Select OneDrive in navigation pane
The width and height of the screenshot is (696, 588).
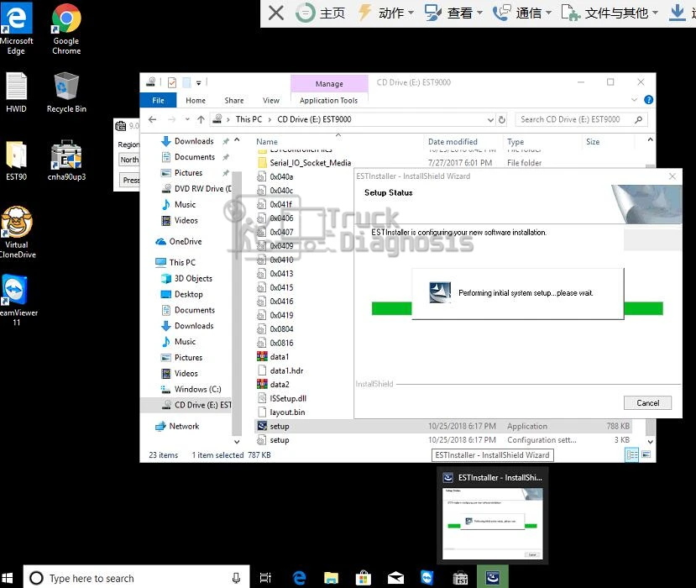pyautogui.click(x=185, y=242)
